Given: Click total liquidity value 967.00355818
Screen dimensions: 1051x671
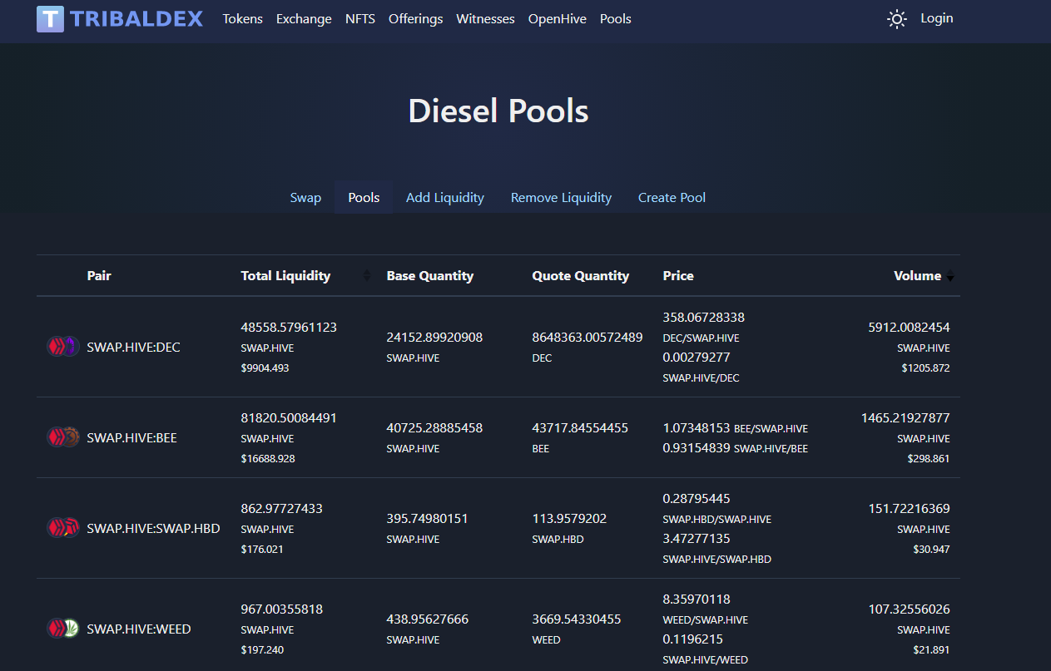Looking at the screenshot, I should point(281,609).
